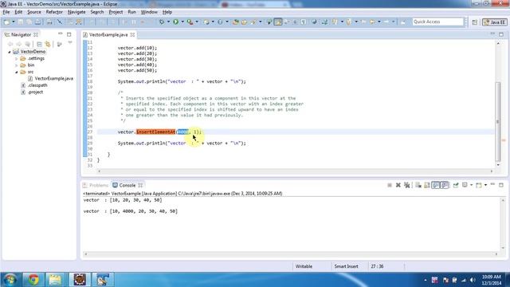Screen dimensions: 510x287
Task: Open the Navigator view menu arrow
Action: pos(70,43)
